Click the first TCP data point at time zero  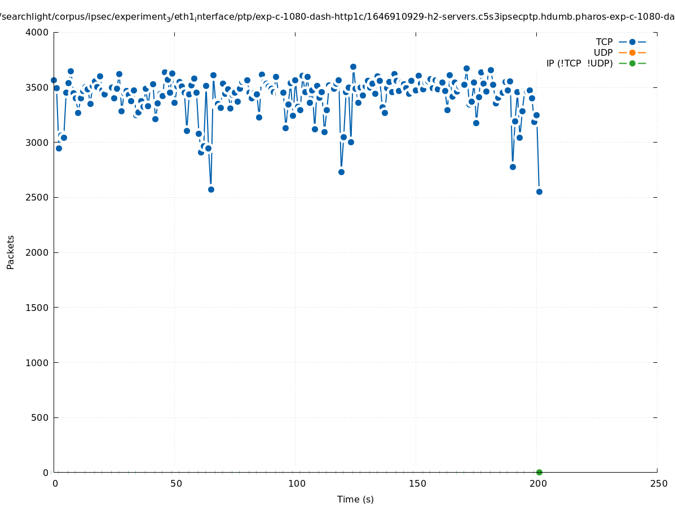coord(54,80)
